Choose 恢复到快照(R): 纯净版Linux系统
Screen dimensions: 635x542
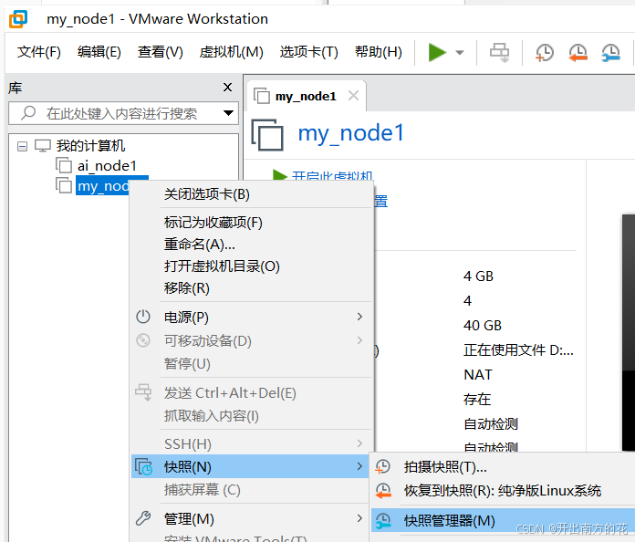tap(503, 491)
